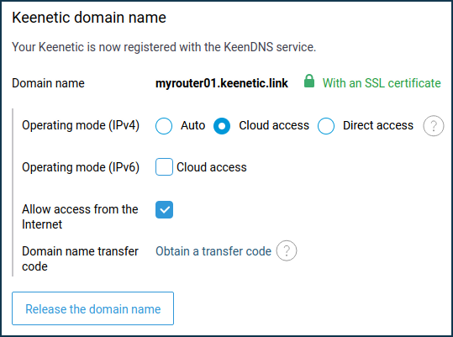Click the Auto option label text

(x=193, y=125)
